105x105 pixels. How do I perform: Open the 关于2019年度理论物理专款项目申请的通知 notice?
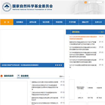83,66
